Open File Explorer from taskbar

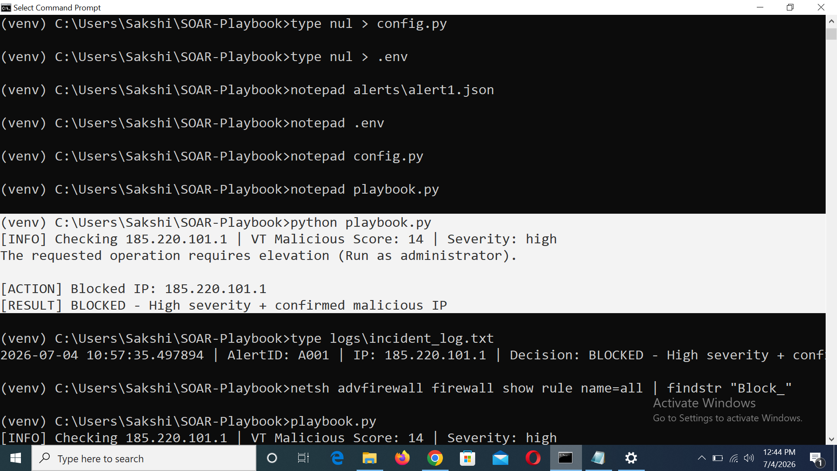click(370, 458)
